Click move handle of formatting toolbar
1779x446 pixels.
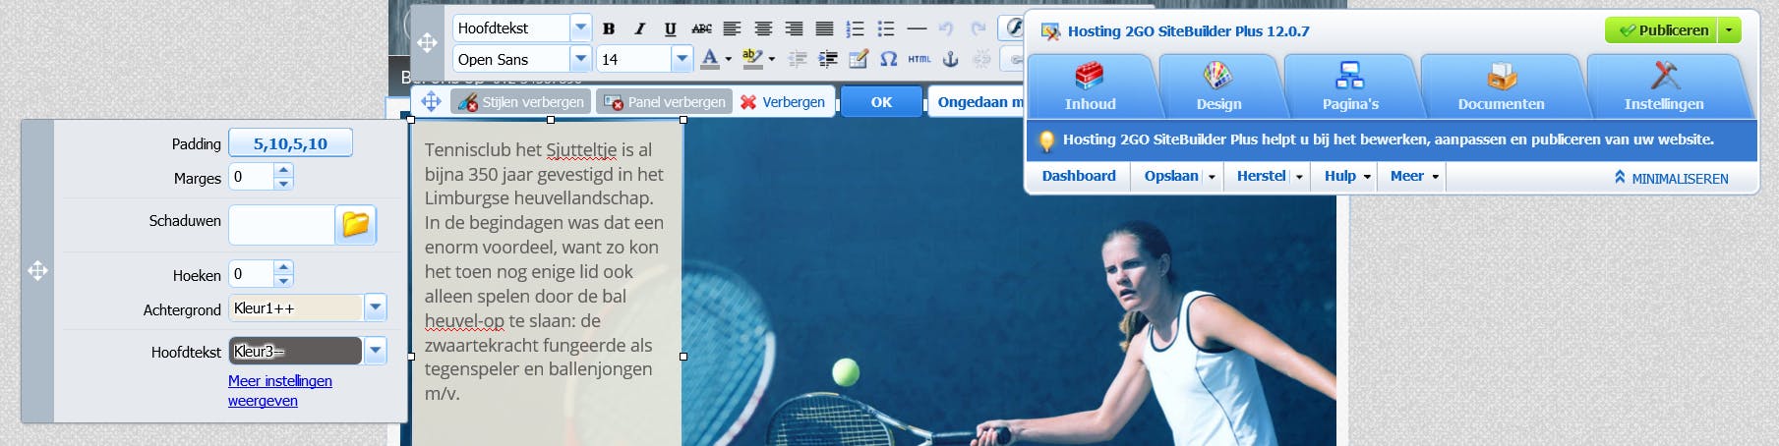tap(427, 42)
